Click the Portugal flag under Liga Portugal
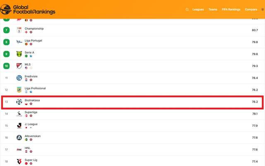Viewport: 265px width, 166px height. [26, 44]
